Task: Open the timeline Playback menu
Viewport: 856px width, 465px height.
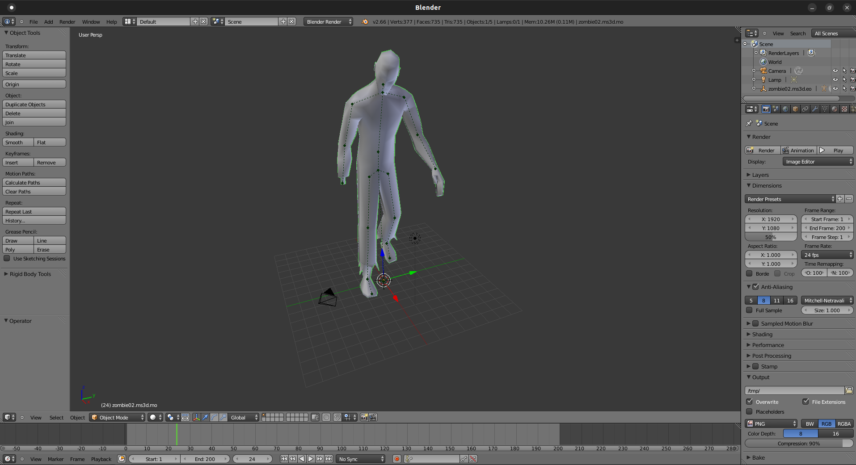Action: pos(101,459)
